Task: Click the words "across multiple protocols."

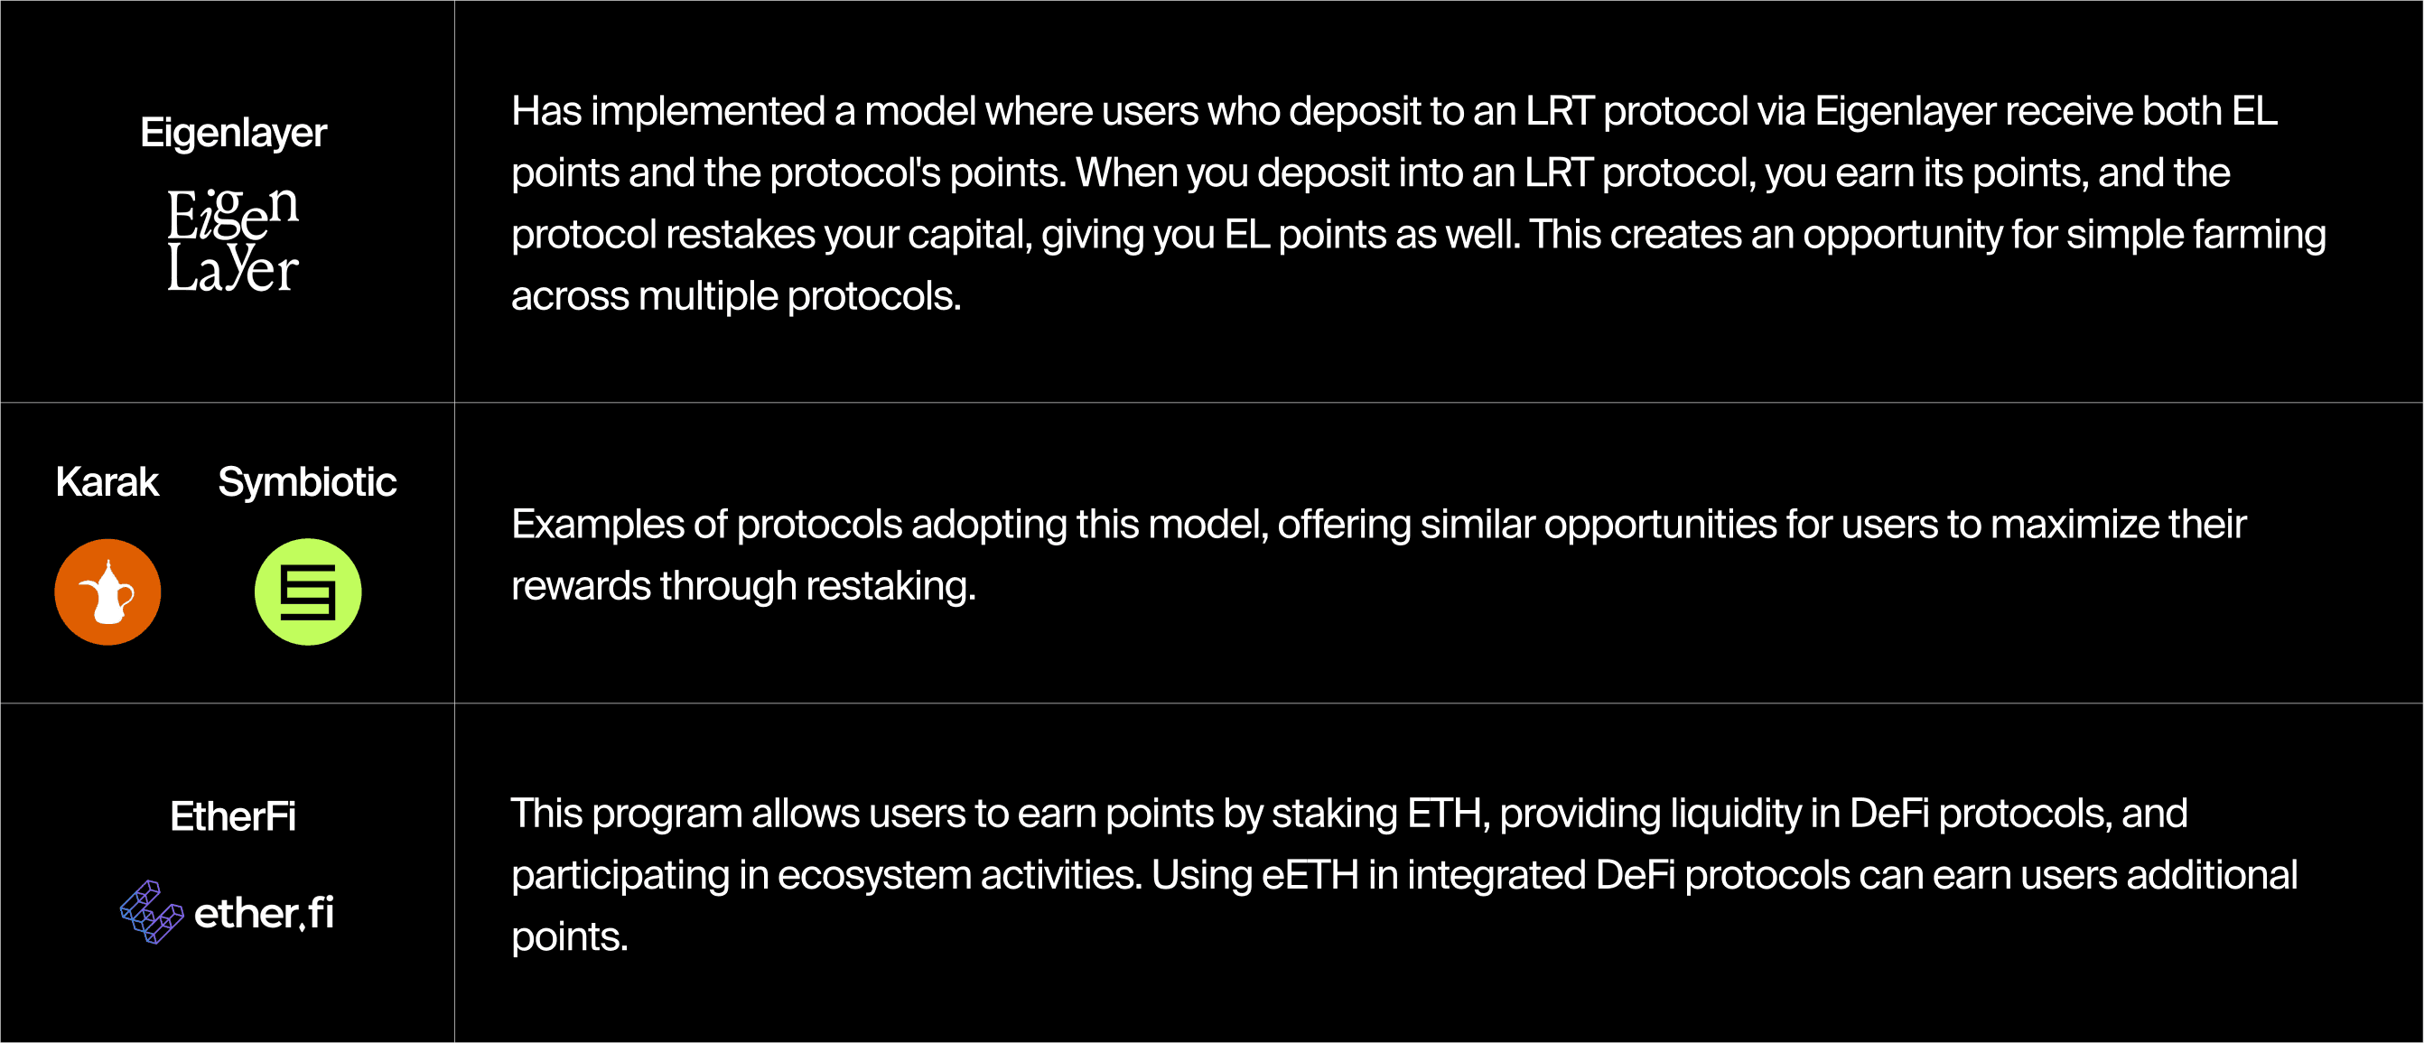Action: pyautogui.click(x=736, y=296)
